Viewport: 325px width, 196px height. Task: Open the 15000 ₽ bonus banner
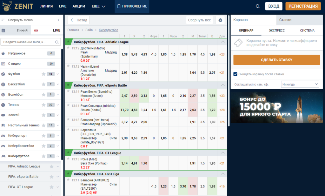[x=277, y=107]
